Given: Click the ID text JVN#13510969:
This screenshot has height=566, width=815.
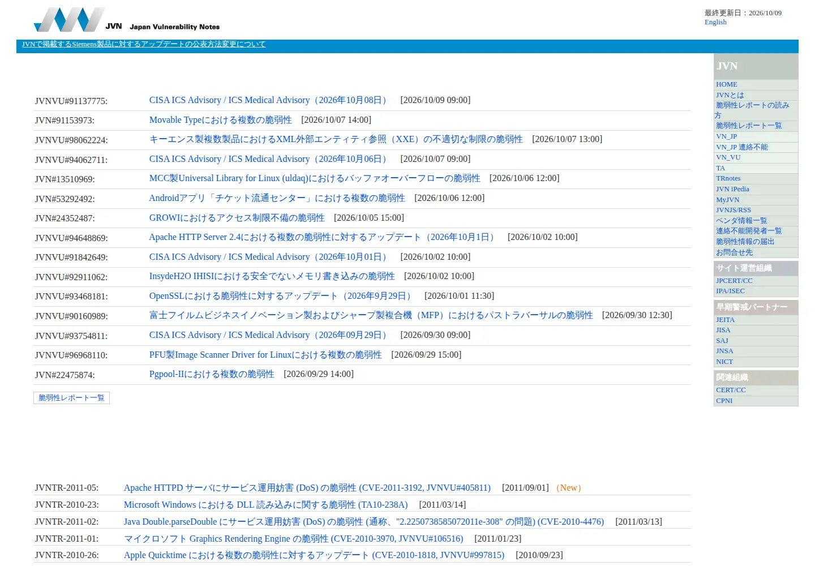Looking at the screenshot, I should (x=65, y=179).
